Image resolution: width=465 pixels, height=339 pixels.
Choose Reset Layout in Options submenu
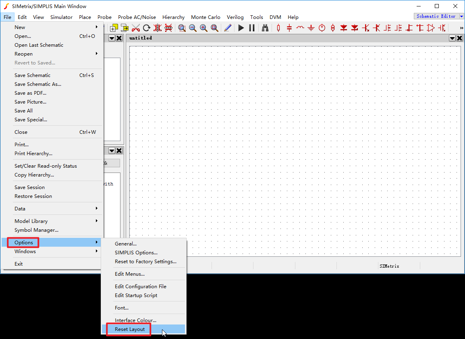pyautogui.click(x=143, y=329)
